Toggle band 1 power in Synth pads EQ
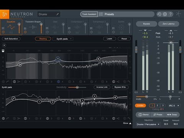 coord(25,118)
